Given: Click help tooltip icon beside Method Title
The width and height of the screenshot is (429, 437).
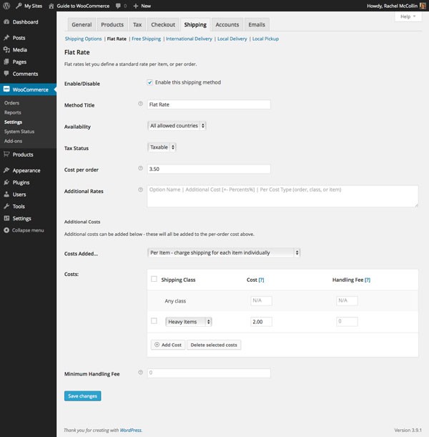Looking at the screenshot, I should [140, 104].
